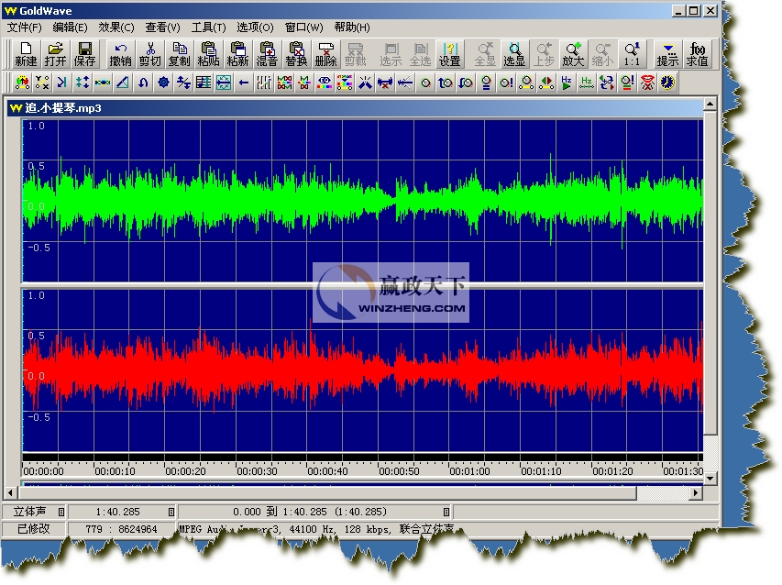Click the 混音 (Mix) toolbar icon
This screenshot has height=585, width=782.
pyautogui.click(x=267, y=54)
